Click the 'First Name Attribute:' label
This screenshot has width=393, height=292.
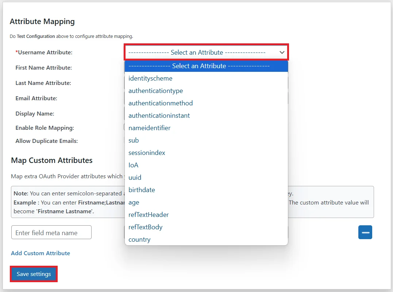tap(44, 67)
